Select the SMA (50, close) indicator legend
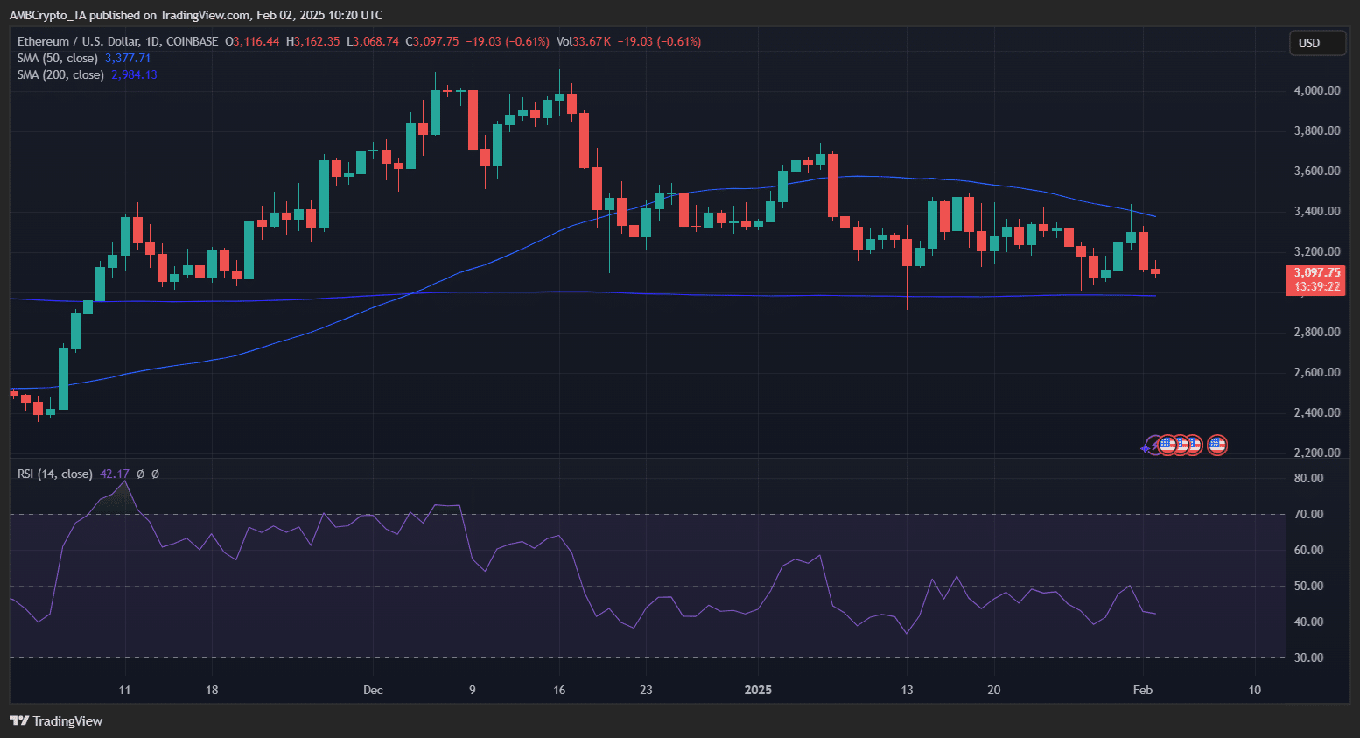This screenshot has height=738, width=1360. pos(58,58)
